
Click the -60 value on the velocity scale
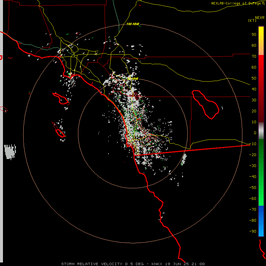pos(253,199)
